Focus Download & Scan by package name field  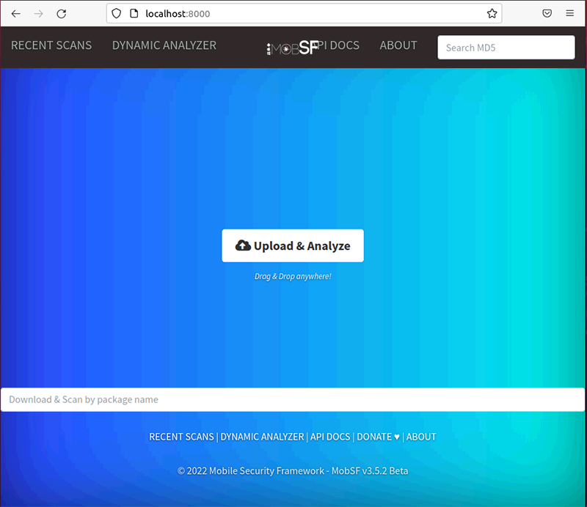(x=293, y=400)
